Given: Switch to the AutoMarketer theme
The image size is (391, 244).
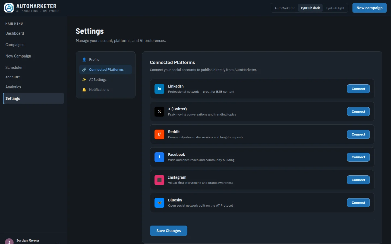Looking at the screenshot, I should (285, 8).
